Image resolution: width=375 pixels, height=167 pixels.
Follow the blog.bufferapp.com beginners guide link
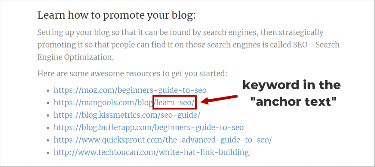(148, 127)
